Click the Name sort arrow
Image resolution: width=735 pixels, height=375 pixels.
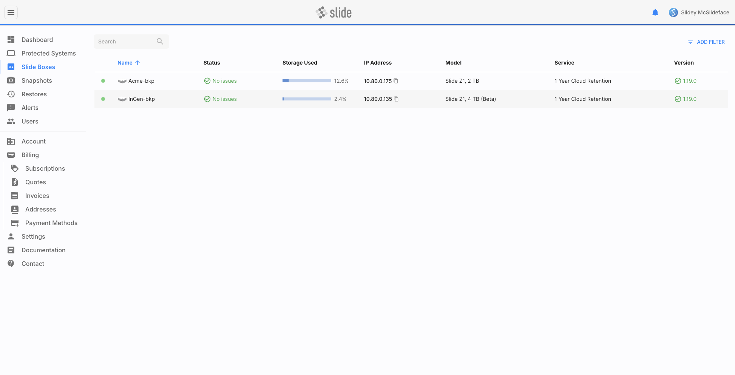click(137, 63)
